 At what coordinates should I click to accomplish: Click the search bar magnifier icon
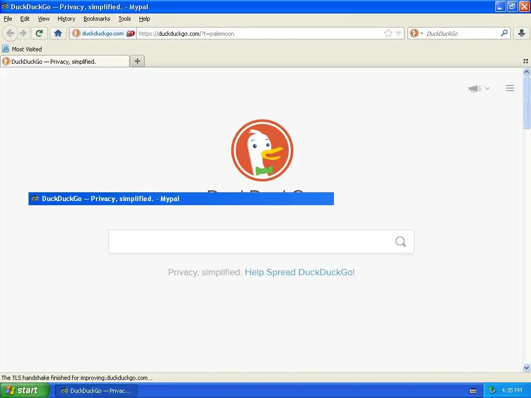[504, 33]
